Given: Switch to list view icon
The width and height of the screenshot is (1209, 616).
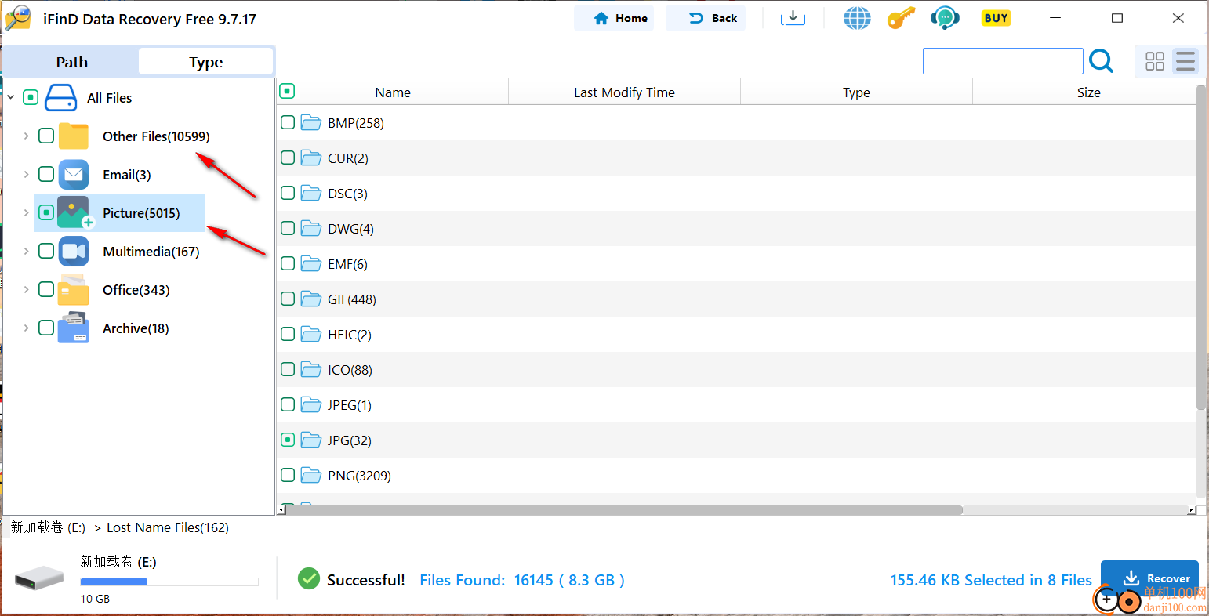Looking at the screenshot, I should [1185, 61].
